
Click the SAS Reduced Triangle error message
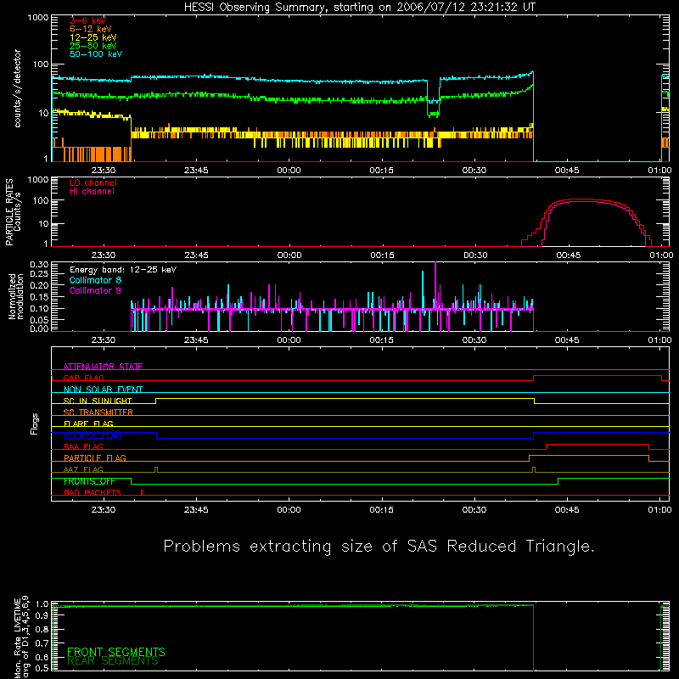tap(379, 546)
